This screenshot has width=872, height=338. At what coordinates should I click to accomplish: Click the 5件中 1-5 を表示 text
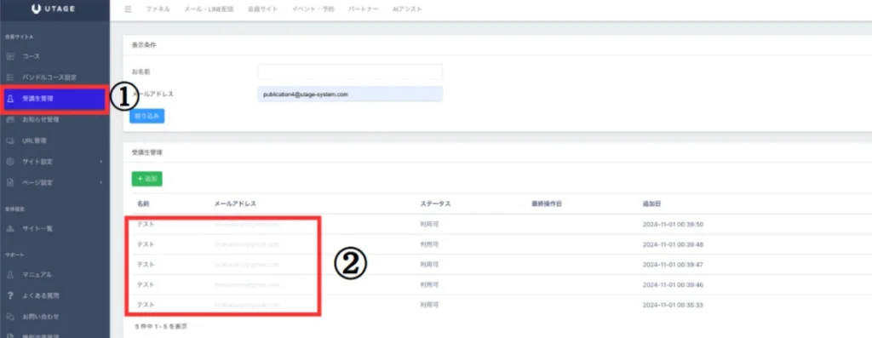161,327
